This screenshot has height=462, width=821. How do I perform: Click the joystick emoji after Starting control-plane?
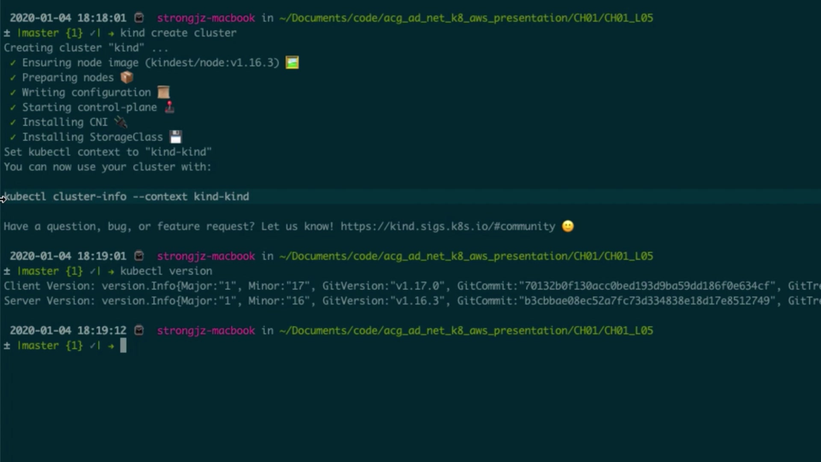170,107
